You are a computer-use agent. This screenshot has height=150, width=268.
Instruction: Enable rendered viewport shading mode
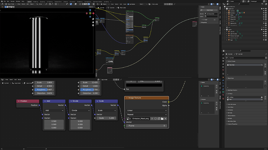pyautogui.click(x=89, y=4)
